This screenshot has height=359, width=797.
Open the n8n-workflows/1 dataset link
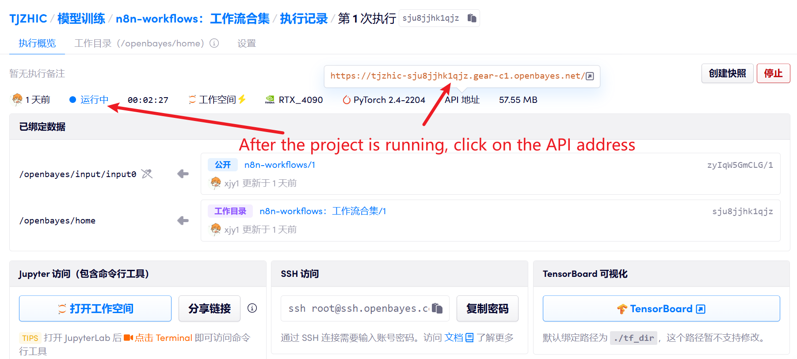[280, 165]
